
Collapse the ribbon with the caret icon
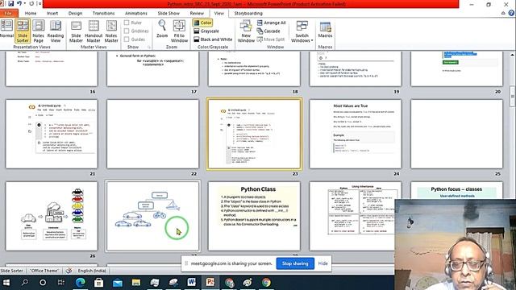pos(503,13)
